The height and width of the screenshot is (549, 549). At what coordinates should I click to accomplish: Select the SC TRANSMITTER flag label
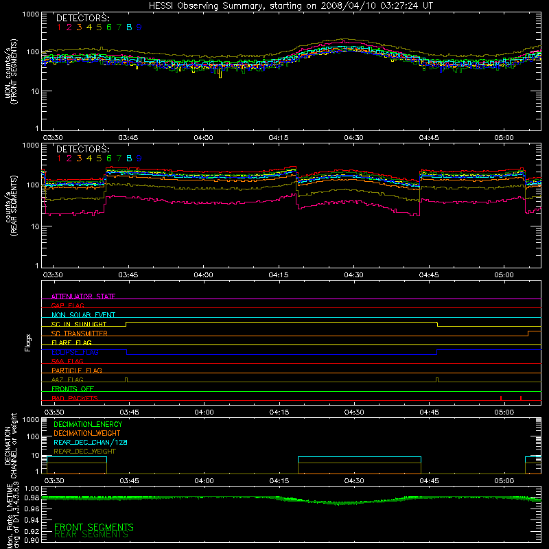click(x=80, y=333)
